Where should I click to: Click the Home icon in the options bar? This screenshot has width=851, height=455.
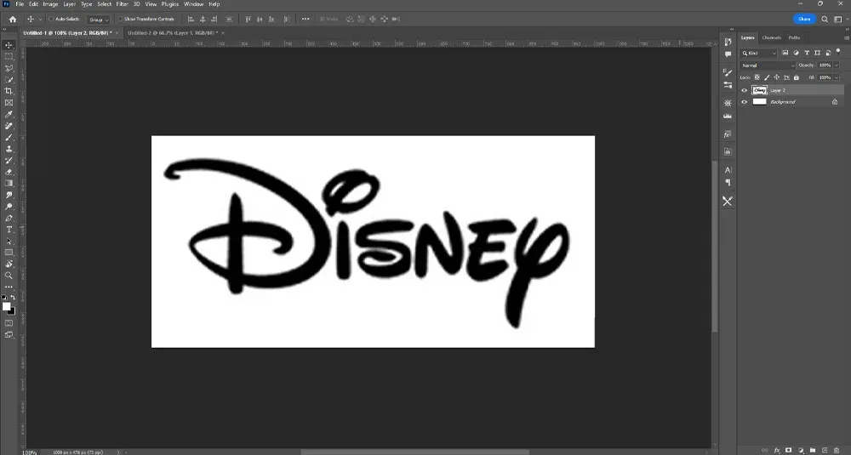tap(13, 19)
